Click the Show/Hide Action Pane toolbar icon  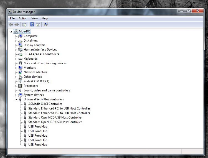click(38, 25)
